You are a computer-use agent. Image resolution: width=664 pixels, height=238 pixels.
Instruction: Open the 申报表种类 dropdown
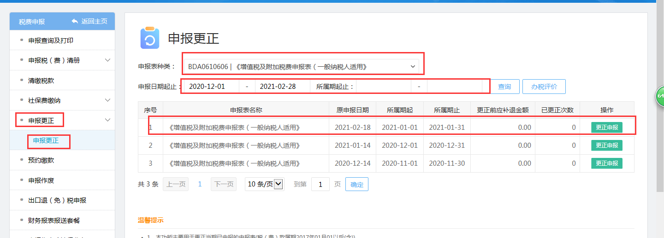pyautogui.click(x=302, y=67)
